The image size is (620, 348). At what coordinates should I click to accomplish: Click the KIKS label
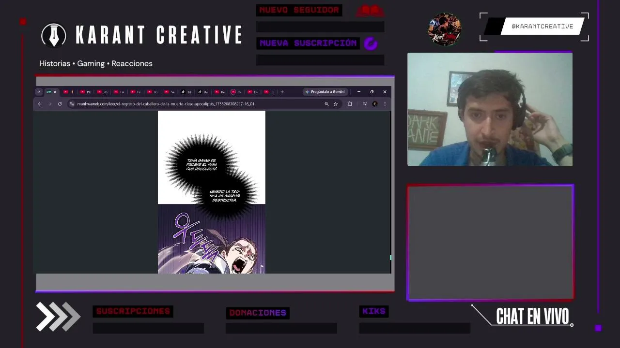tap(374, 311)
